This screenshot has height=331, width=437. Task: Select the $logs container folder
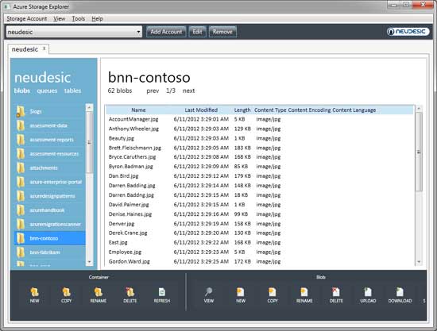click(50, 111)
